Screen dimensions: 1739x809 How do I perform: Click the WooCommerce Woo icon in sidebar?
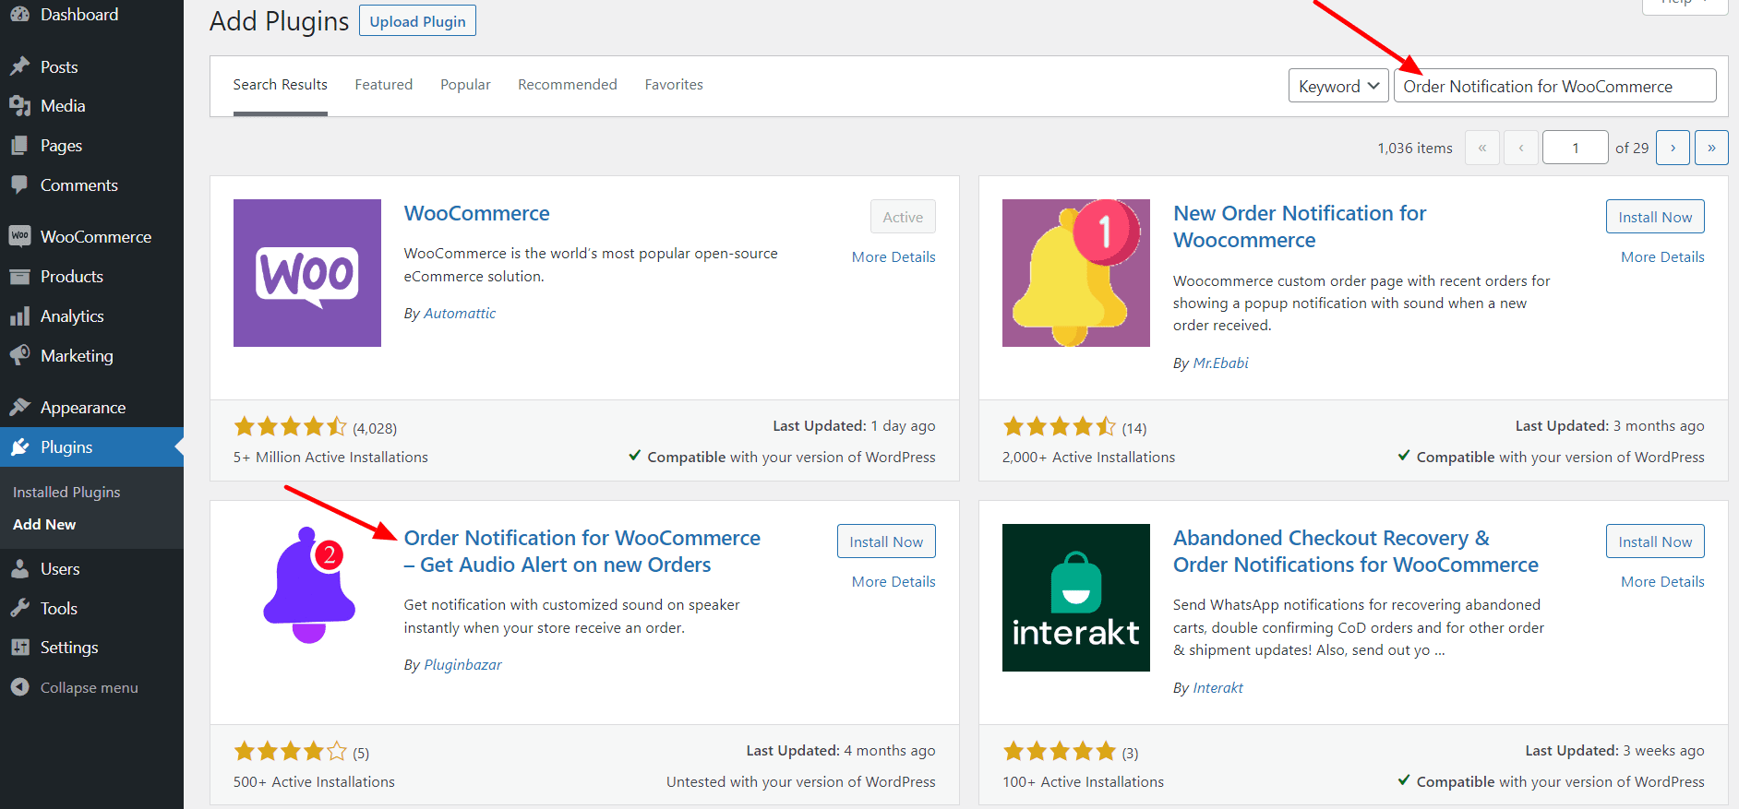coord(19,236)
